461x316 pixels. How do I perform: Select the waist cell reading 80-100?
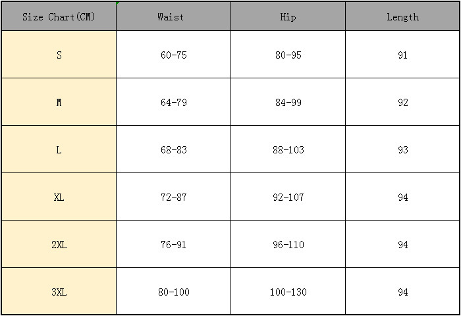173,292
